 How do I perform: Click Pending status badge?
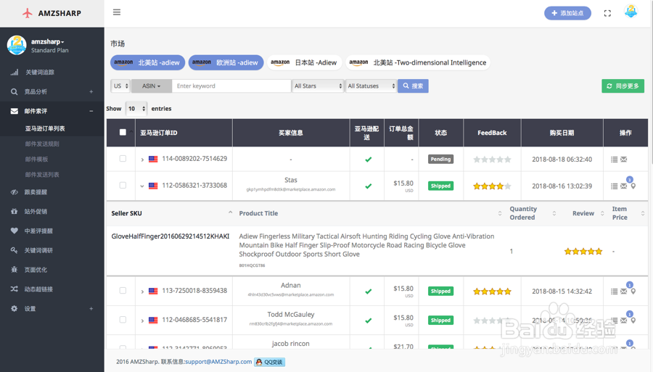tap(440, 160)
